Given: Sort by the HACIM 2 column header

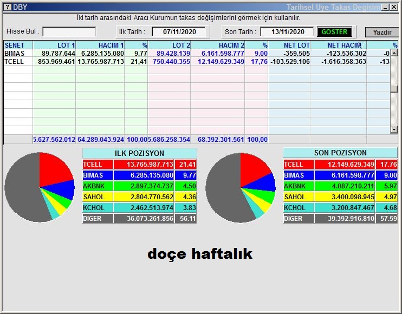Looking at the screenshot, I should [x=218, y=45].
